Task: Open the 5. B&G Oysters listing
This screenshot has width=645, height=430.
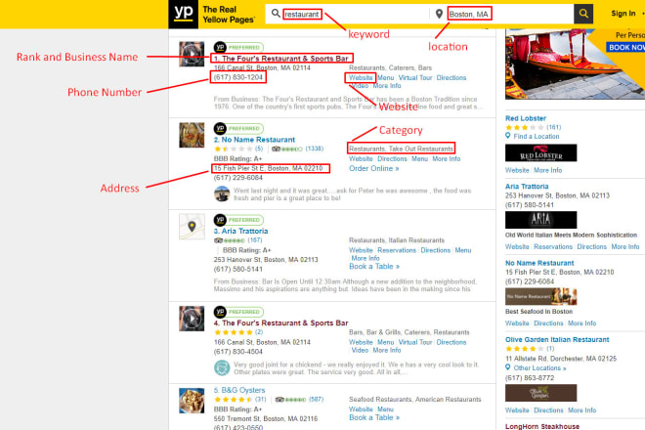Action: coord(239,390)
